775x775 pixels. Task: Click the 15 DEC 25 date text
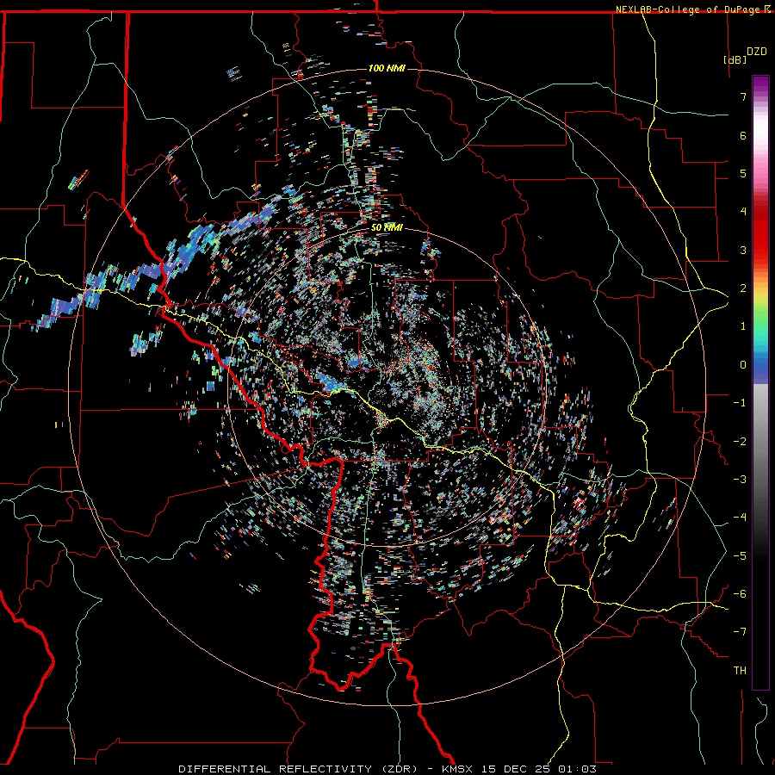517,769
